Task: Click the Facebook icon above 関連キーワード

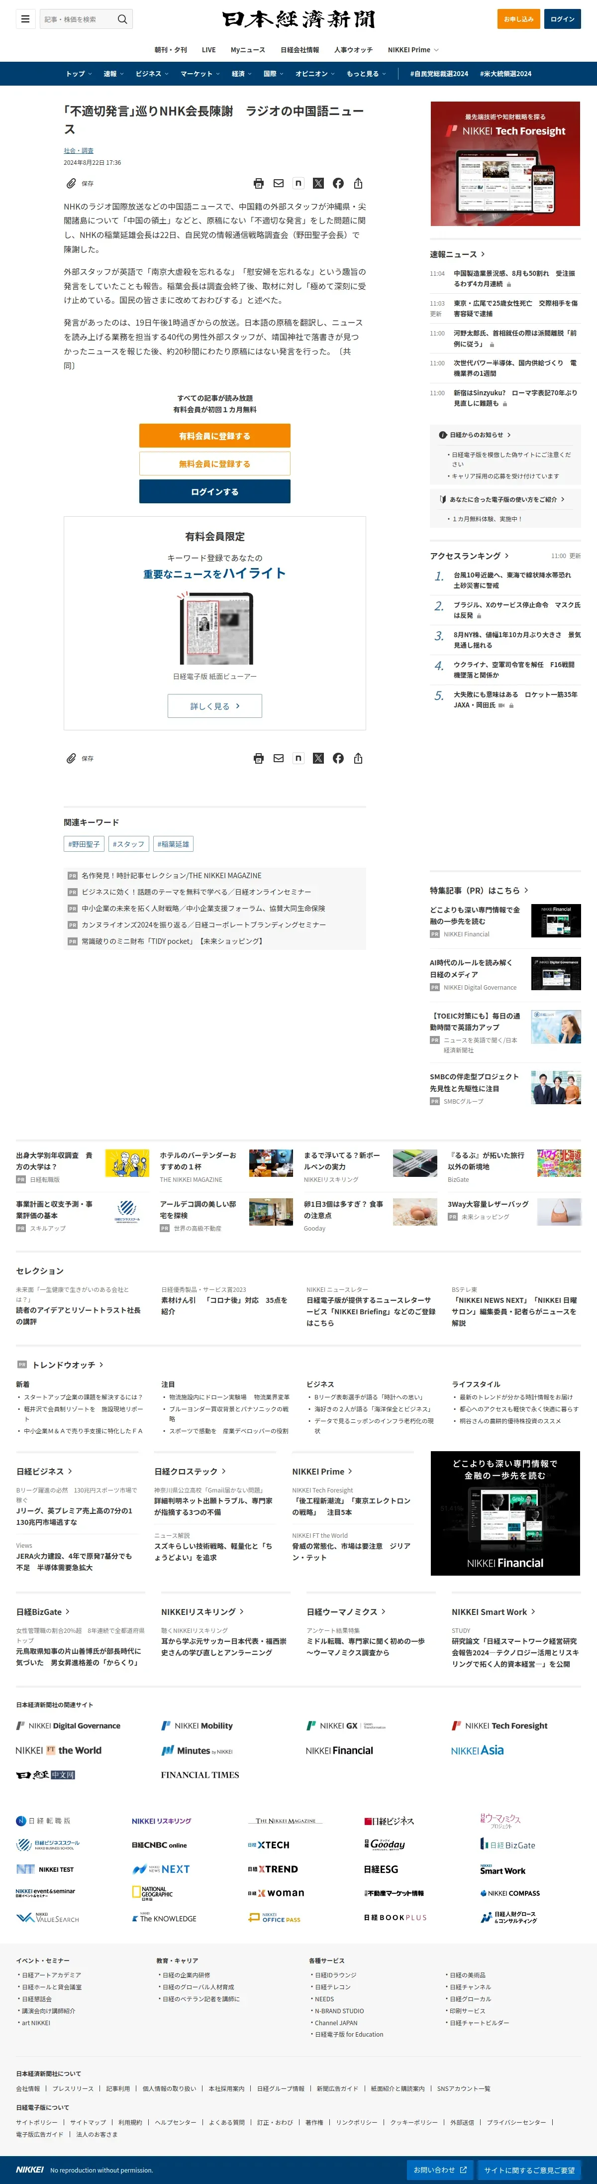Action: click(338, 758)
